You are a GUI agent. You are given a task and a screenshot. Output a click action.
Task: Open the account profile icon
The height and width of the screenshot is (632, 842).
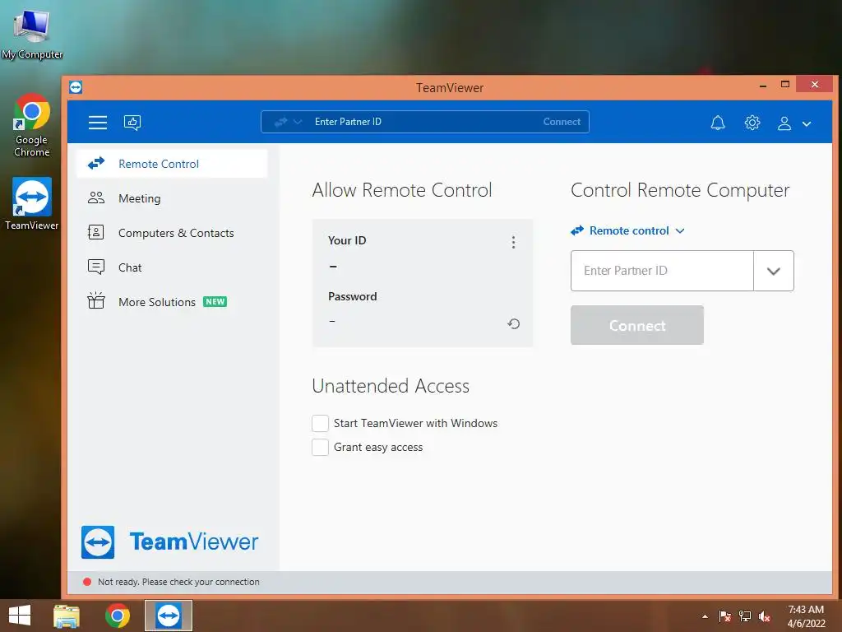coord(784,123)
